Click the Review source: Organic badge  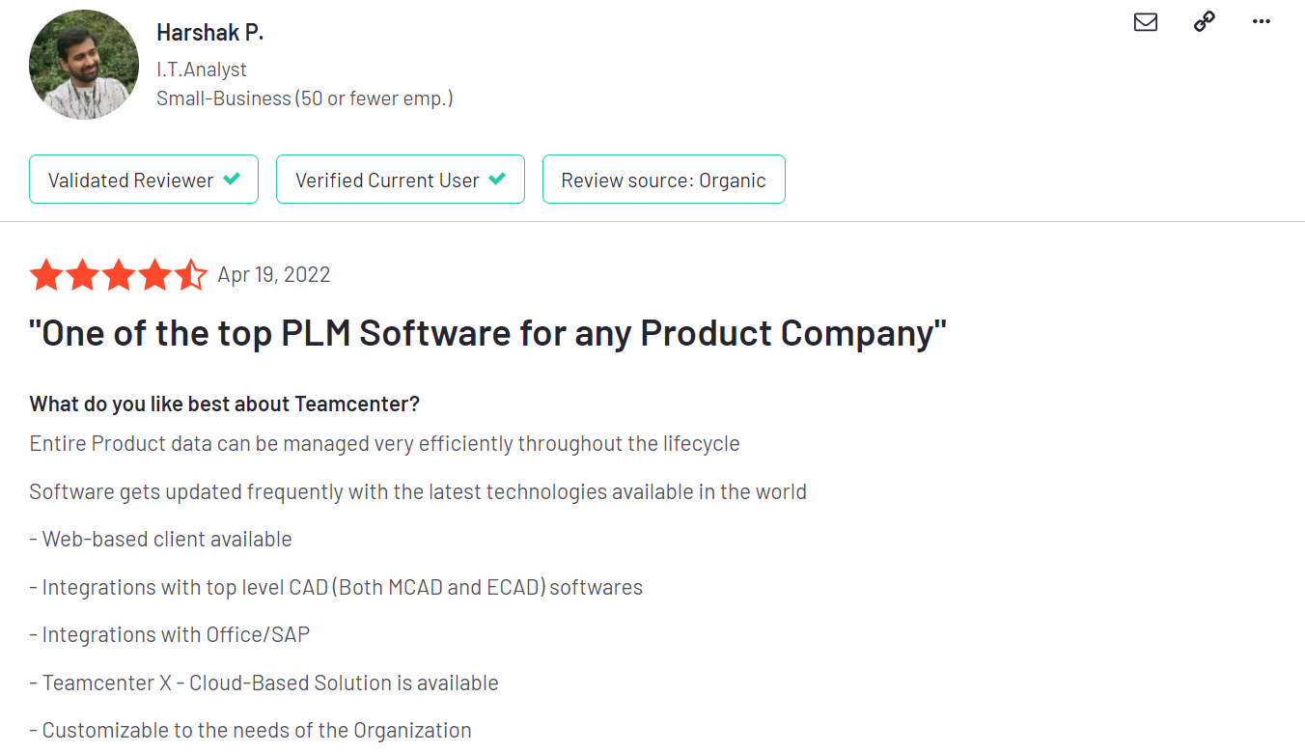tap(663, 180)
